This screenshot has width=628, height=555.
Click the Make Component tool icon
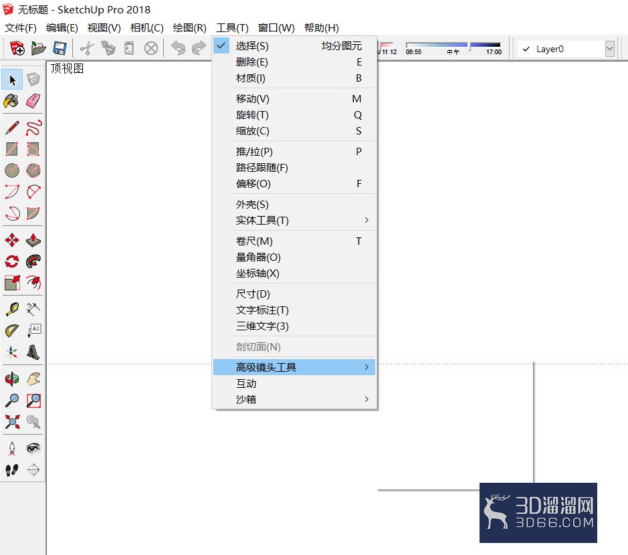click(33, 80)
